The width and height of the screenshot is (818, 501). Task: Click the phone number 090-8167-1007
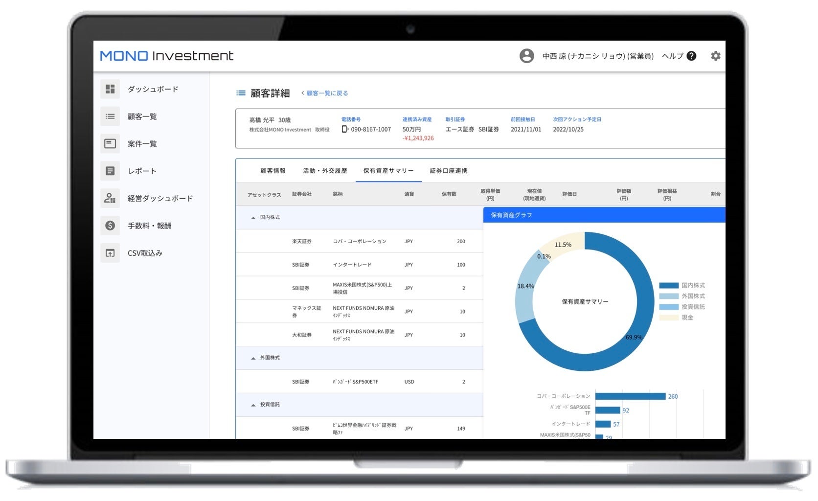coord(371,129)
